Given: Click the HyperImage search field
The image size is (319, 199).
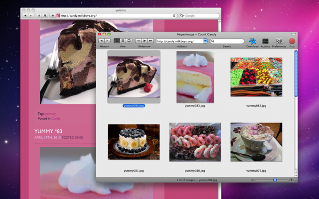Looking at the screenshot, I should click(227, 41).
